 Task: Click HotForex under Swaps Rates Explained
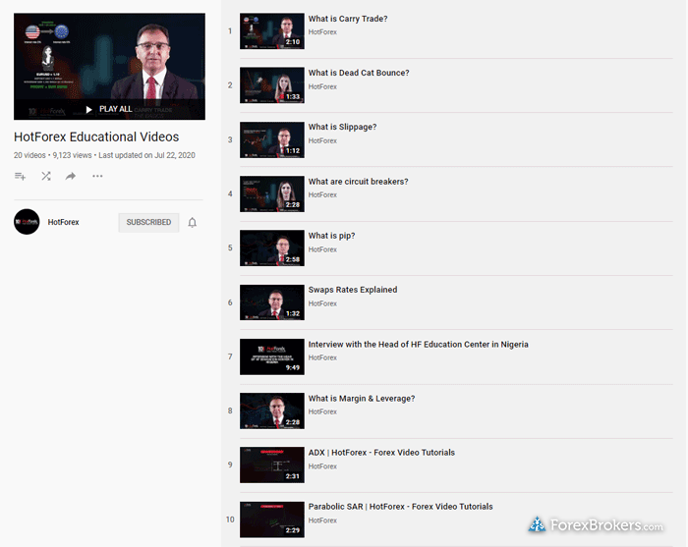(322, 303)
